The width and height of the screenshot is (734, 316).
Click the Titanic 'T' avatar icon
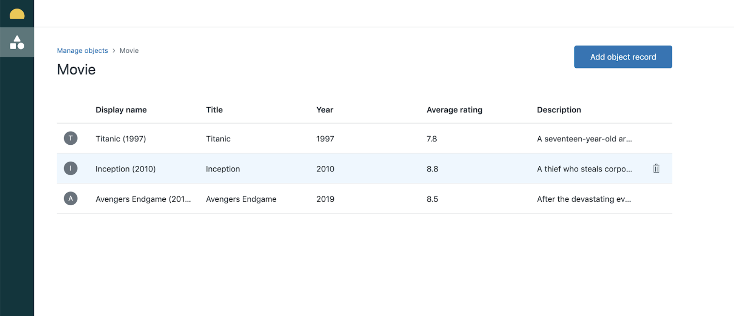(x=70, y=138)
